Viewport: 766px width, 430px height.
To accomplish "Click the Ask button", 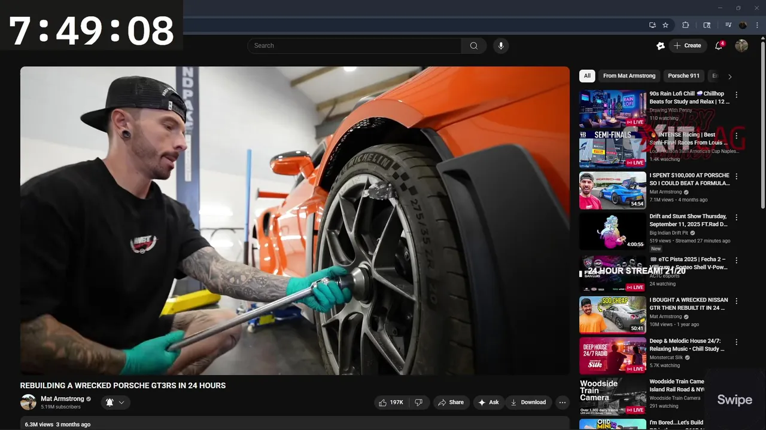I will (x=488, y=403).
